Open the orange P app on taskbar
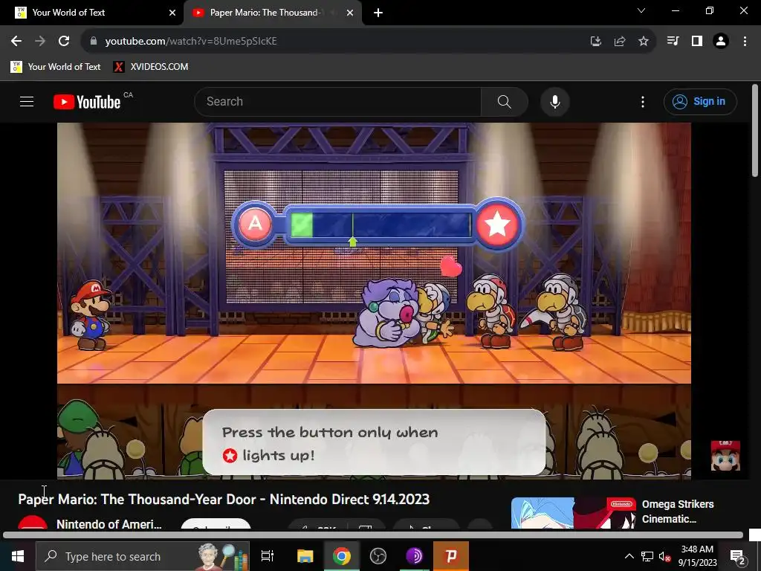The image size is (761, 571). click(x=451, y=556)
